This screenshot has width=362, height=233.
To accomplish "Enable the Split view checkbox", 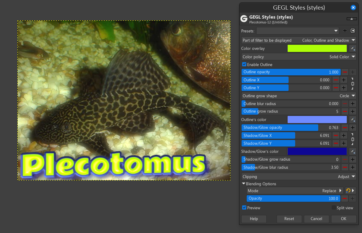I will (x=334, y=208).
